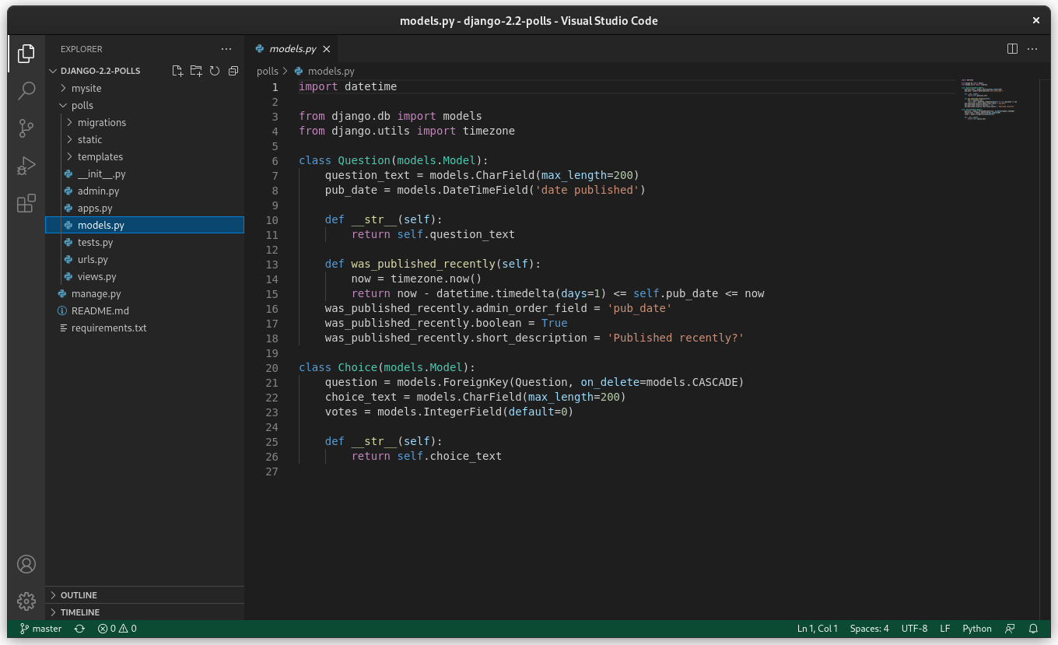1058x645 pixels.
Task: Click the New File icon in Explorer
Action: pos(177,71)
